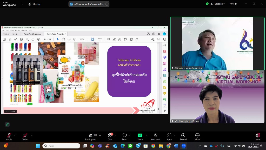Click the Windows taskbar search box

[61, 146]
